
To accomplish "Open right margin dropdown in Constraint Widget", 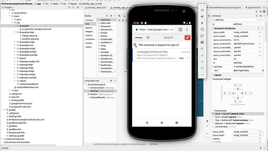I will click(x=251, y=93).
